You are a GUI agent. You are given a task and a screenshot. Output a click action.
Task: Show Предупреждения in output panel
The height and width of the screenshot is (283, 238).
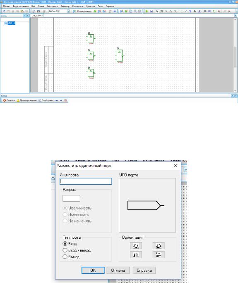[26, 100]
